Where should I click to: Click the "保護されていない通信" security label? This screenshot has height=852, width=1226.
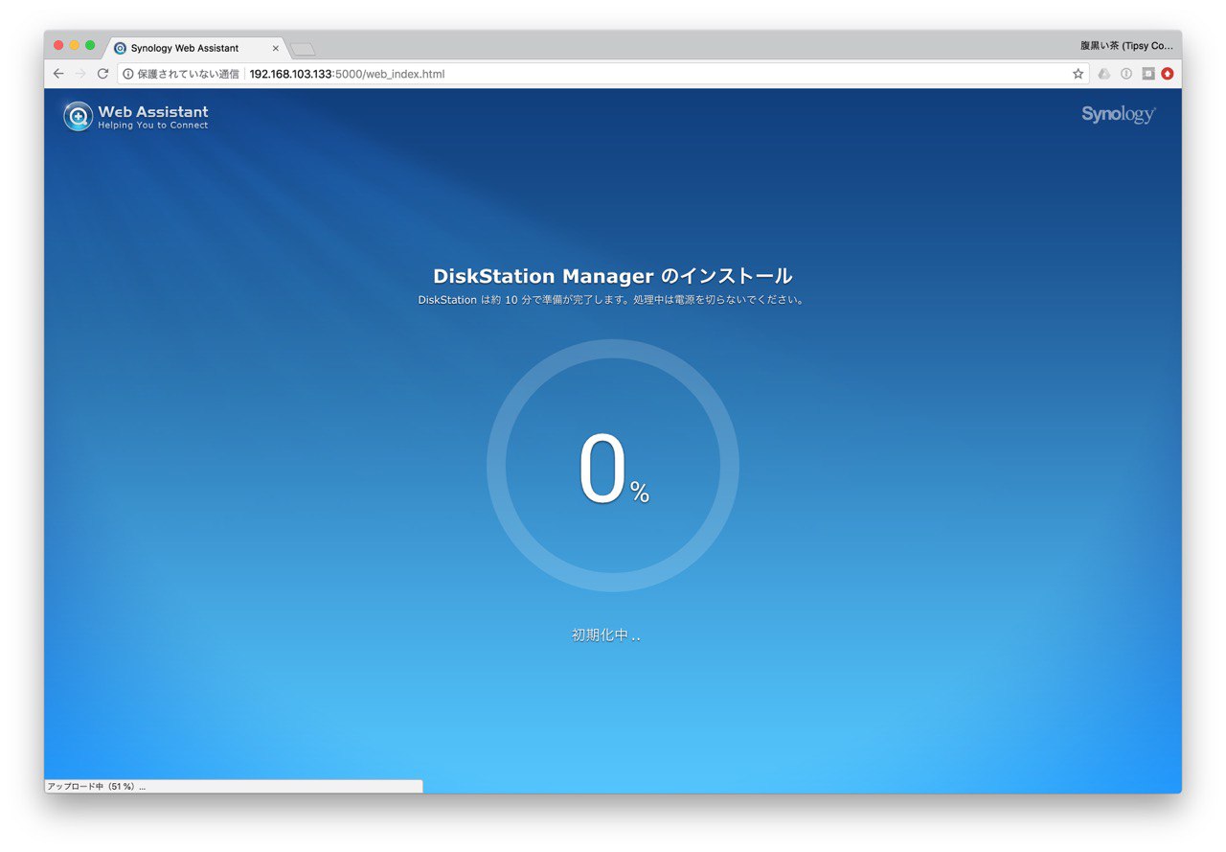pos(189,74)
